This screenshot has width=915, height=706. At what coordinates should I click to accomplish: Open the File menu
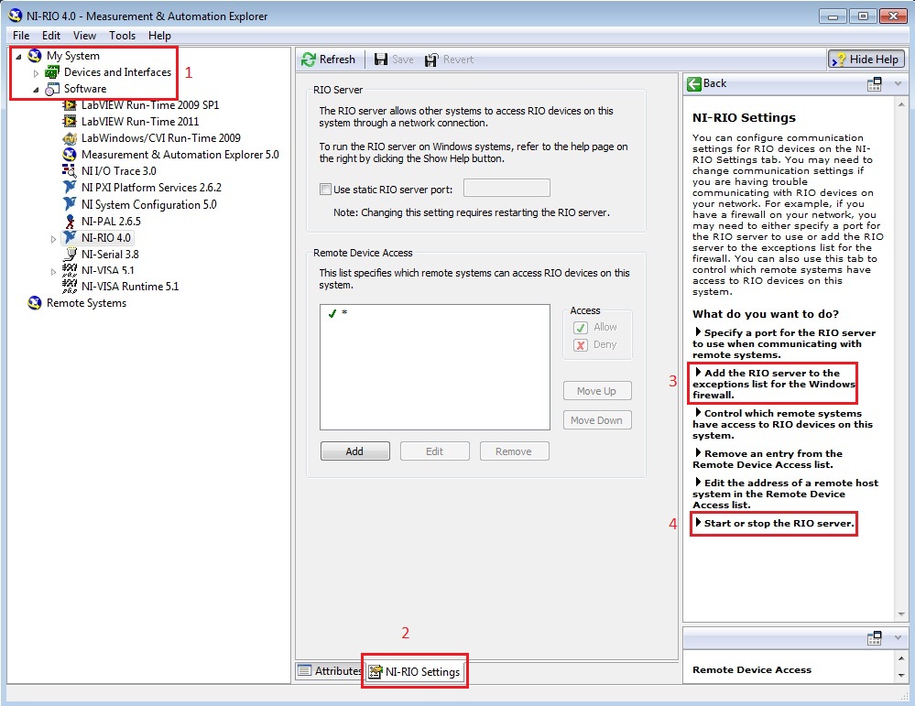tap(21, 36)
